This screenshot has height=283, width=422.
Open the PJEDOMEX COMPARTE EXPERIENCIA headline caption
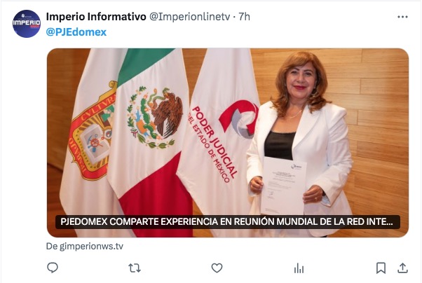pyautogui.click(x=228, y=221)
